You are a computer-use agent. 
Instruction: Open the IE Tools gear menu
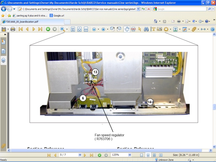coord(200,21)
